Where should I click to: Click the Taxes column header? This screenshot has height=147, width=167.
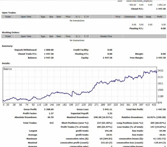141,17
